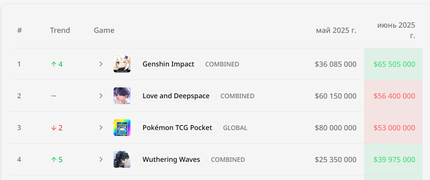Click the red down-arrow trend for Pokémon TCG Pocket

57,128
